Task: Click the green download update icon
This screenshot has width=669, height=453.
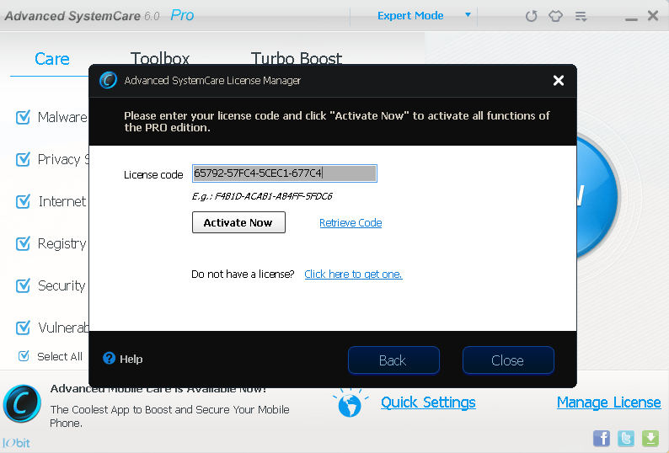Action: coord(650,438)
